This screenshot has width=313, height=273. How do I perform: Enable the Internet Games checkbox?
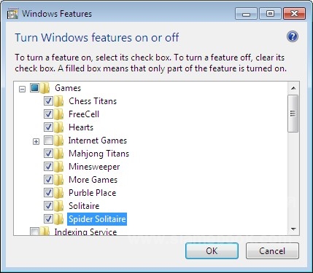(48, 141)
